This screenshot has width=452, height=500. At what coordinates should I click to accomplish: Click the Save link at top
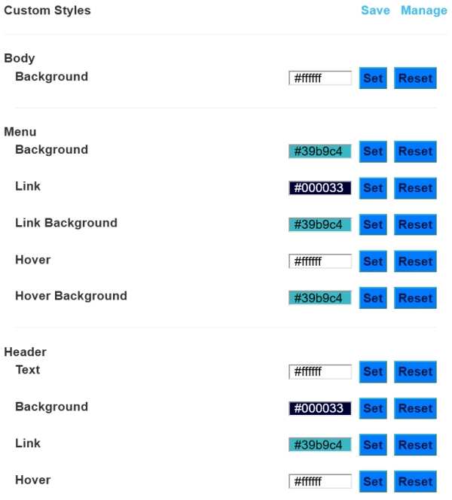click(x=375, y=11)
